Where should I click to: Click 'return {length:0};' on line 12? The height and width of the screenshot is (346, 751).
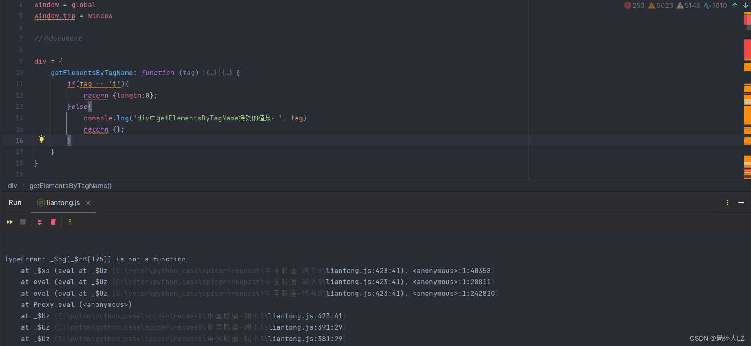120,96
